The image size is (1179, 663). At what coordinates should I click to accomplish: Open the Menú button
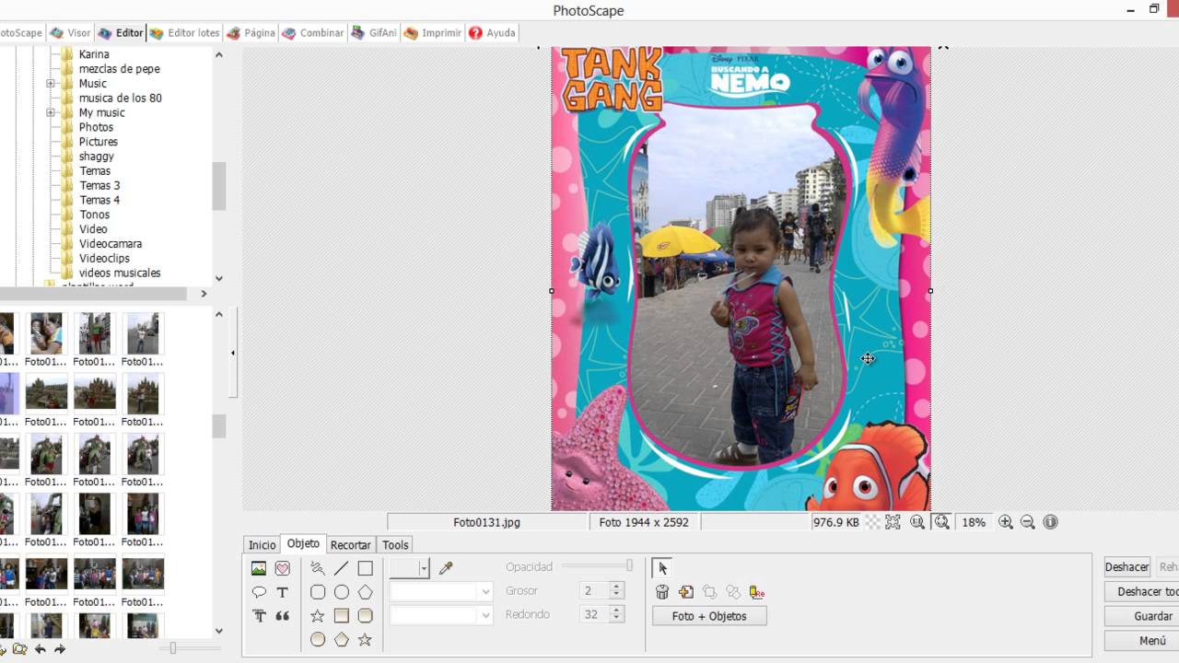tap(1142, 640)
